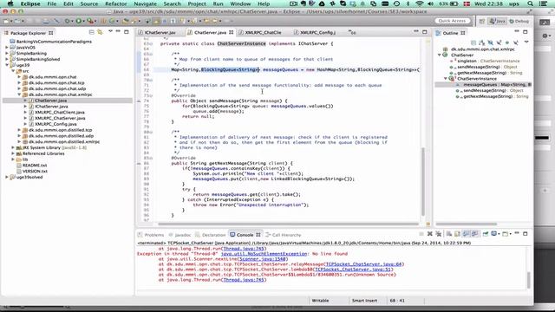Click the green Run button in toolbar
The height and width of the screenshot is (312, 555).
click(79, 21)
